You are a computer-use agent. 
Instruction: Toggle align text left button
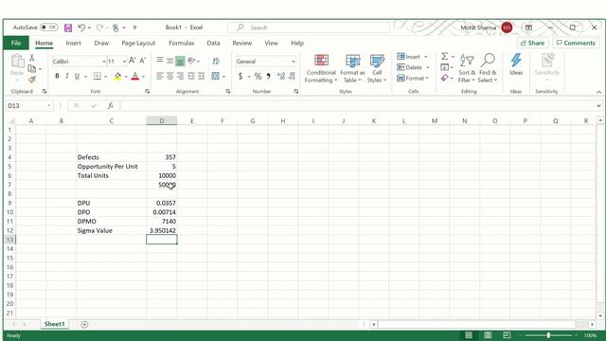160,76
